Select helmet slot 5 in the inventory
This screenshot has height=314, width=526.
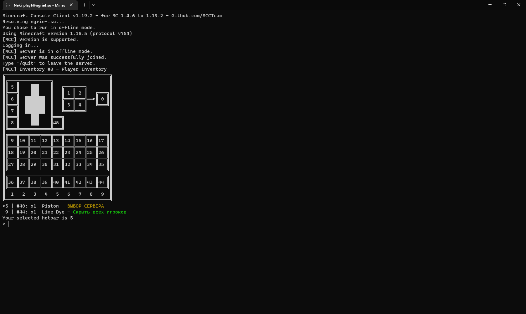point(12,87)
